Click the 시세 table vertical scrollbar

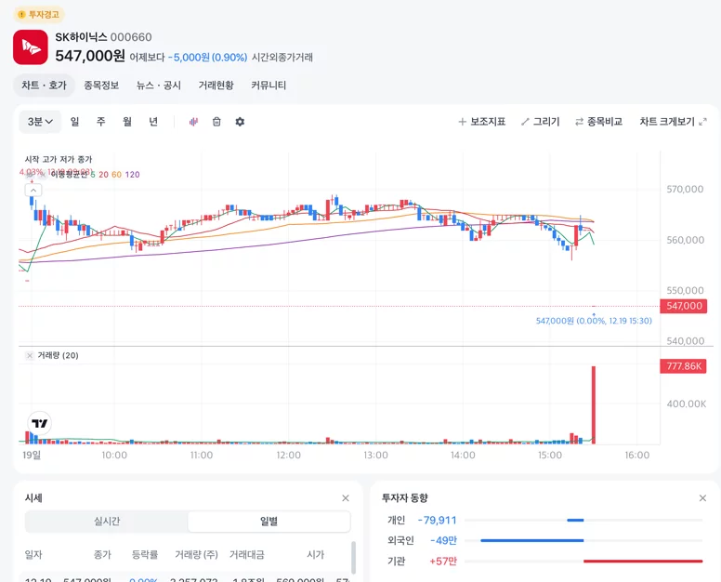(x=353, y=558)
